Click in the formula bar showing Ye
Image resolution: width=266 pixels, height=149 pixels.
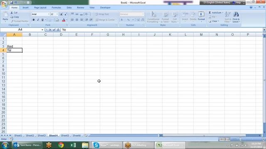click(x=162, y=30)
